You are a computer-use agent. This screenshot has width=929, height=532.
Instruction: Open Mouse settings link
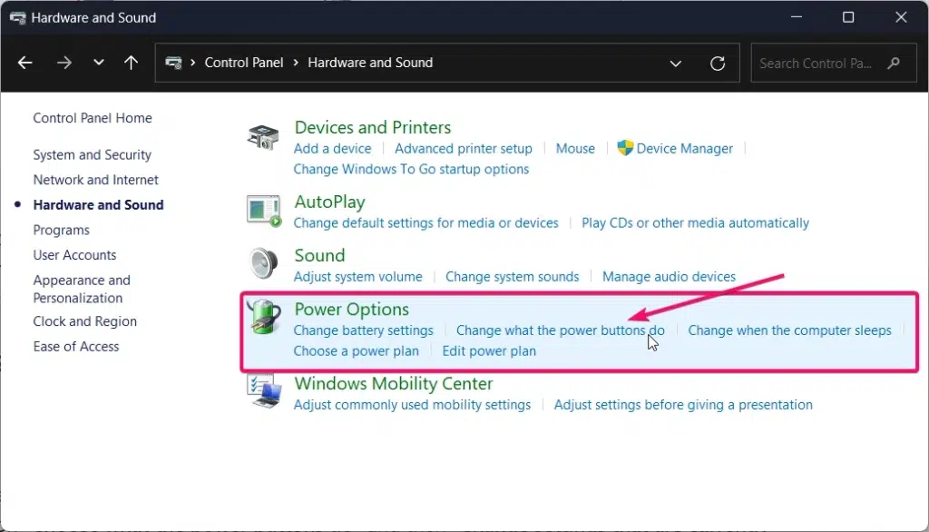point(575,149)
